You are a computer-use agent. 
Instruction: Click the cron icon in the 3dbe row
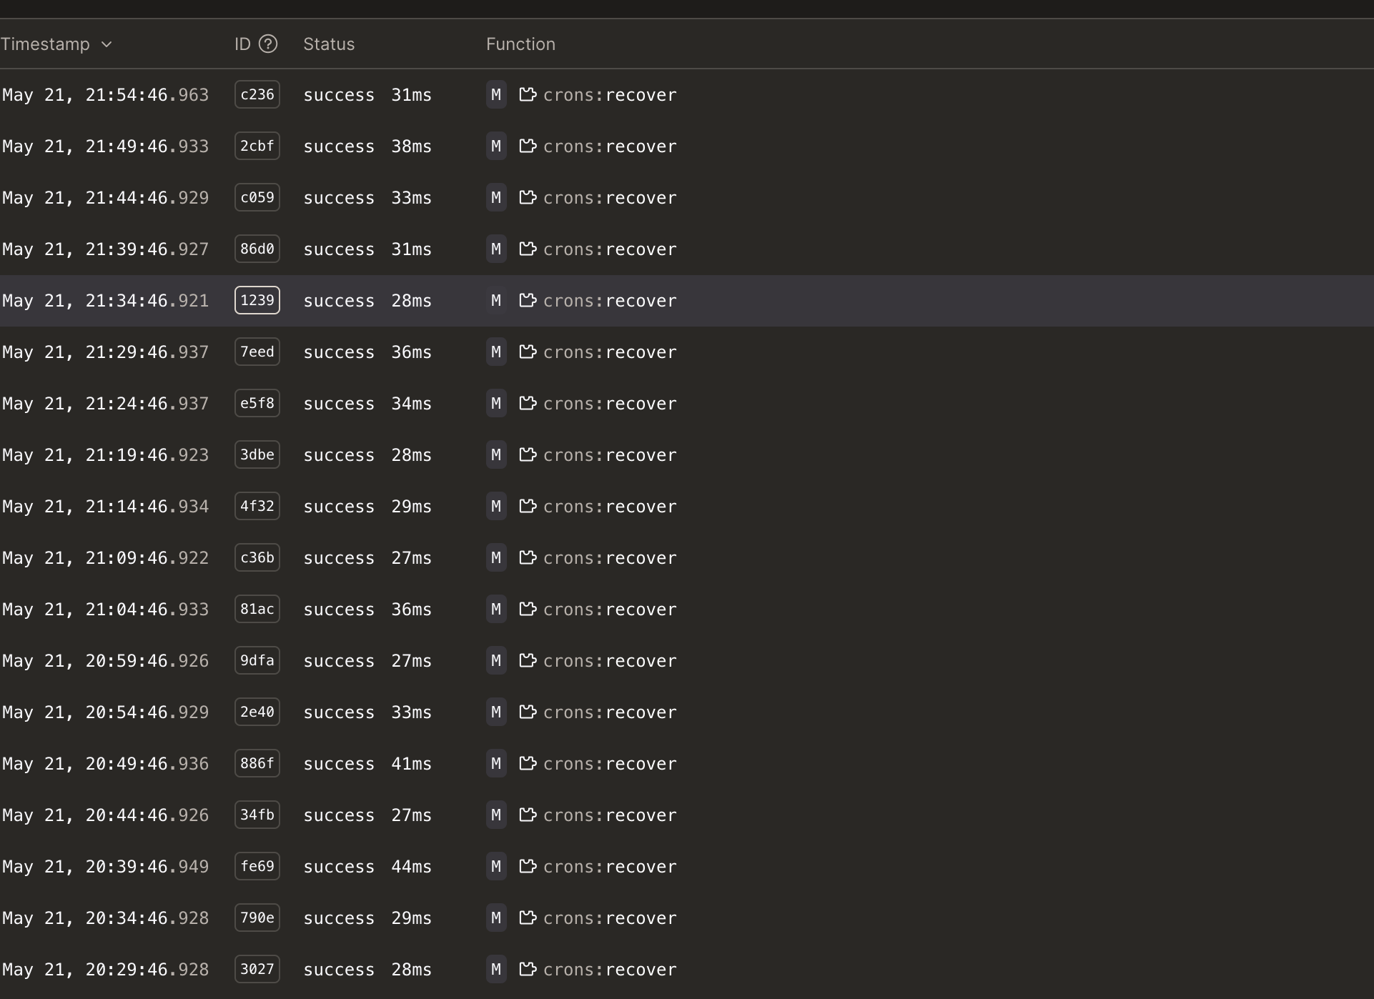tap(528, 455)
